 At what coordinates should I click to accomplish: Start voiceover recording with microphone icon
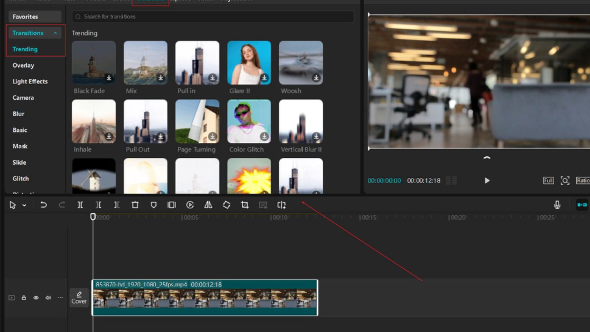557,205
